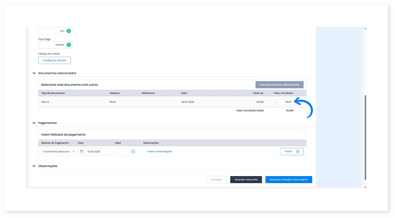Click the payment Valor input box
Image resolution: width=395 pixels, height=218 pixels.
(121, 151)
